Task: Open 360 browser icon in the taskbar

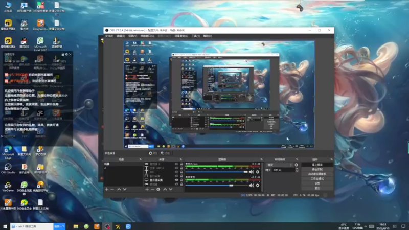Action: point(86,226)
